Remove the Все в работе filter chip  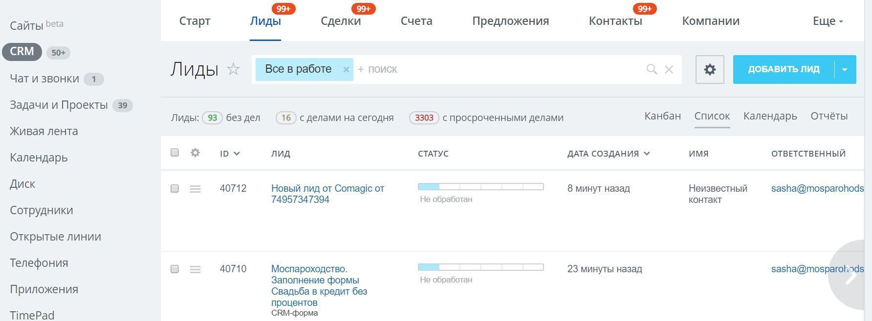[346, 69]
